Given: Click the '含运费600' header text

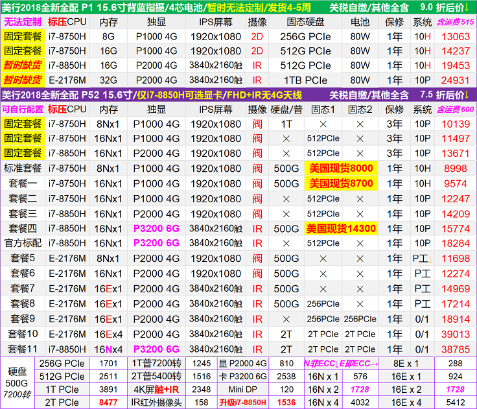Looking at the screenshot, I should [456, 110].
